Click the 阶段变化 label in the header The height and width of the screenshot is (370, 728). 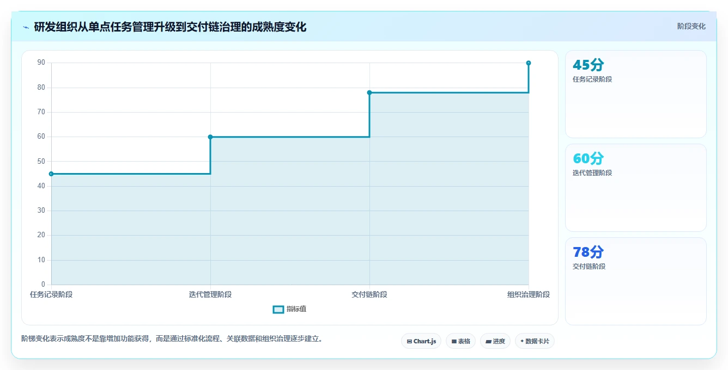point(691,26)
